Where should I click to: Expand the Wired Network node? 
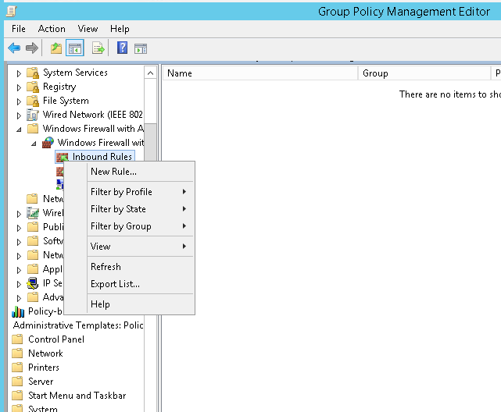19,115
